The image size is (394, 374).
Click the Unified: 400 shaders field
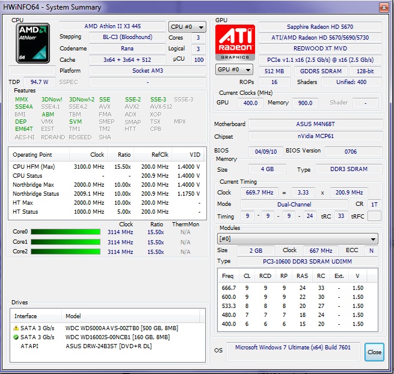point(351,82)
